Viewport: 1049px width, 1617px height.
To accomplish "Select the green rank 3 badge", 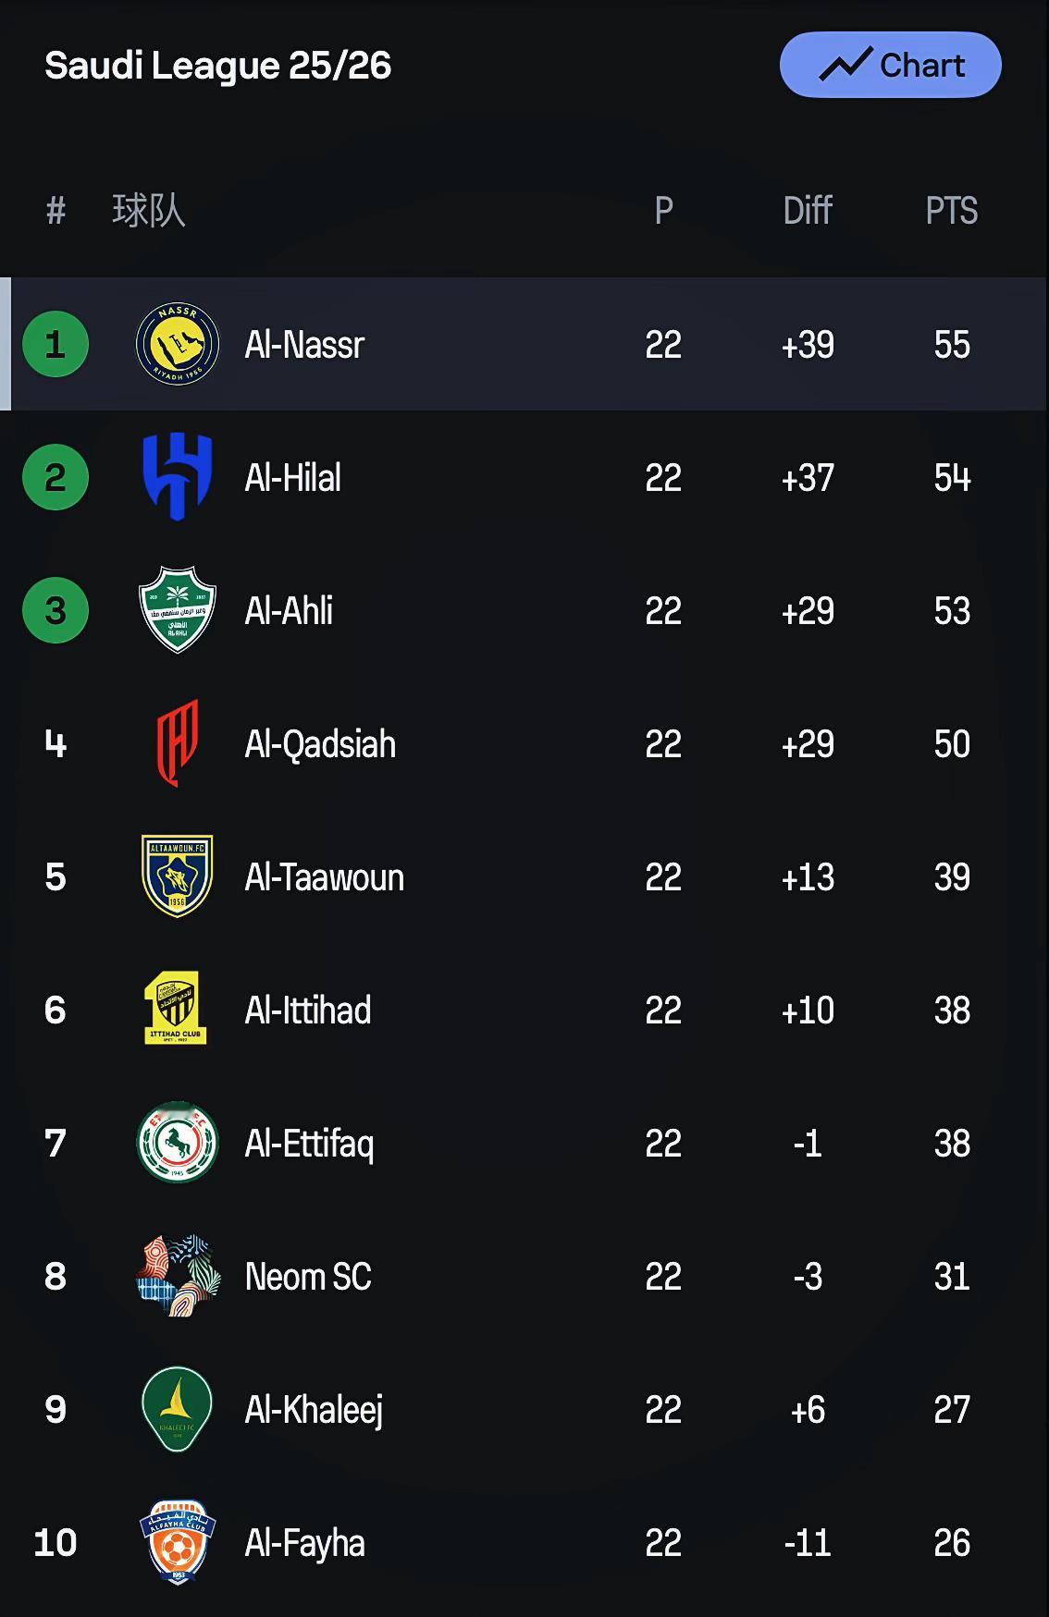I will pos(56,610).
